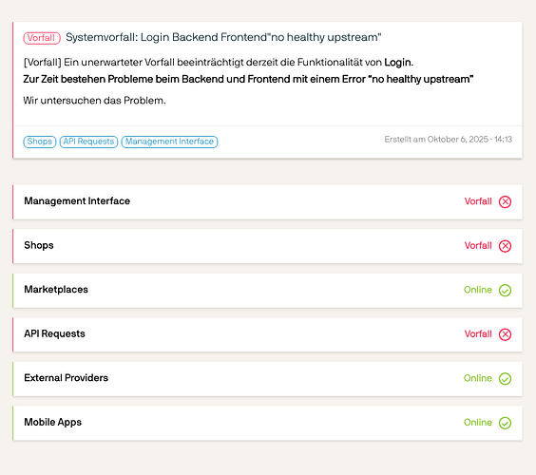Click the green checkmark for External Providers

click(505, 379)
